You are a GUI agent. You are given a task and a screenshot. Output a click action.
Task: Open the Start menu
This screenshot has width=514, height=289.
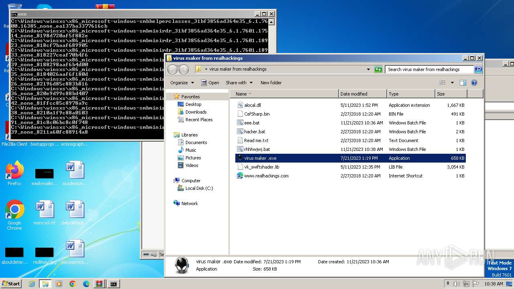click(x=11, y=283)
